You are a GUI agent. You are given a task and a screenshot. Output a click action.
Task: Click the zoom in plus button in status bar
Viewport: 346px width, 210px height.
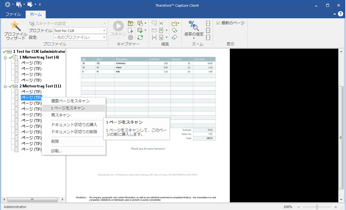[336, 207]
